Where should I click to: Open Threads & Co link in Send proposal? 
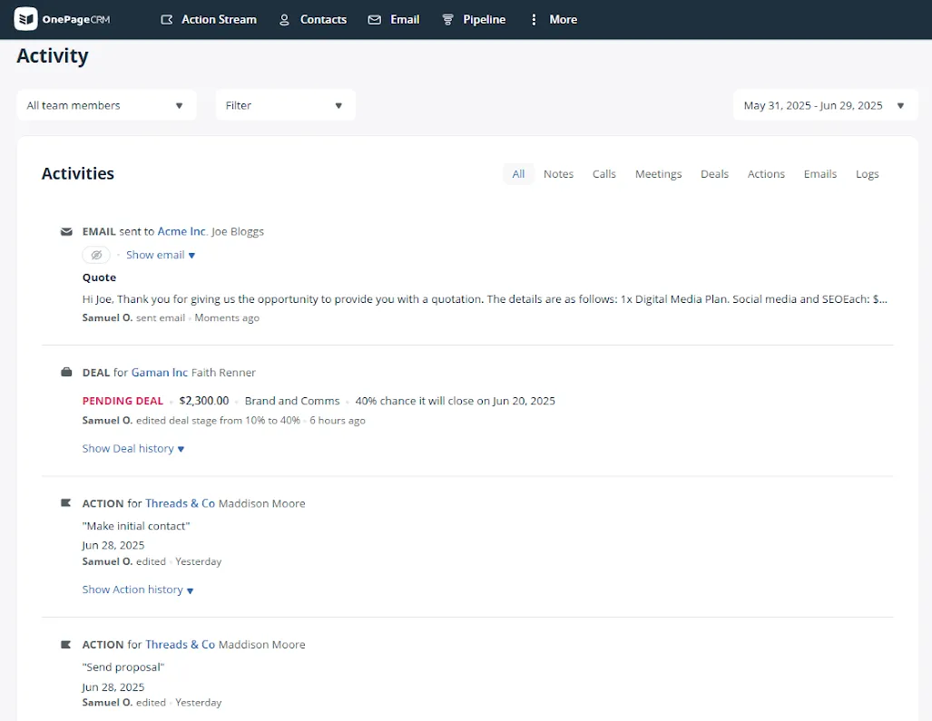pyautogui.click(x=180, y=645)
